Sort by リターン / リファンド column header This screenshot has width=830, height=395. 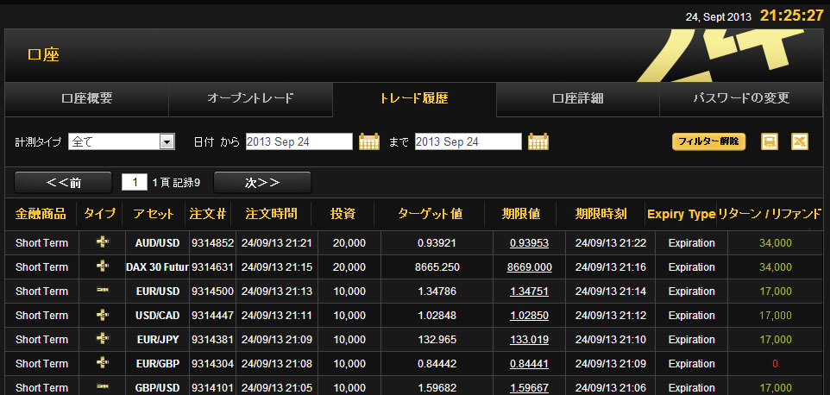770,214
